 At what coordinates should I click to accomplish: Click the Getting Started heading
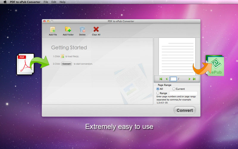coord(69,48)
